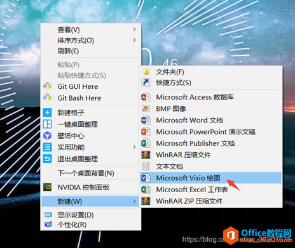Create Microsoft Publisher 文档
Viewport: 295px width, 248px height.
211,143
